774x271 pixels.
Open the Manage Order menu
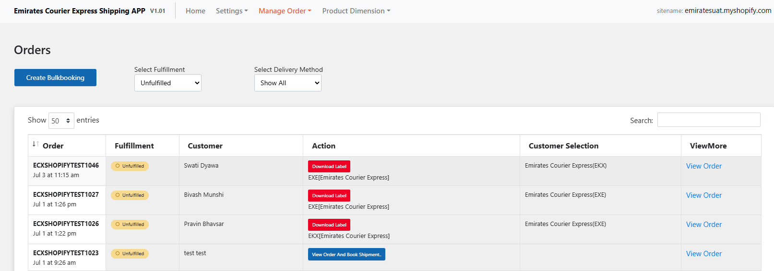tap(285, 11)
